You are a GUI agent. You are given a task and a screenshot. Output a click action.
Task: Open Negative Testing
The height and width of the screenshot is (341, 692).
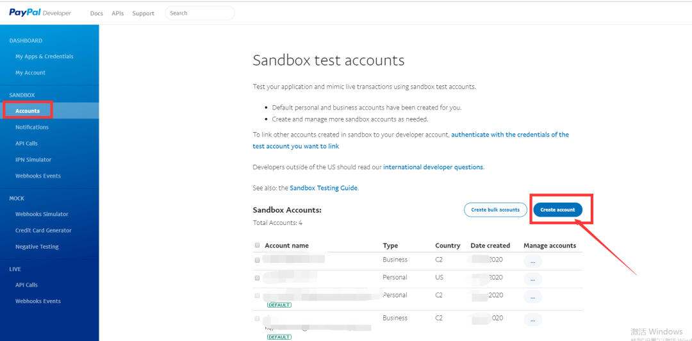pyautogui.click(x=37, y=247)
